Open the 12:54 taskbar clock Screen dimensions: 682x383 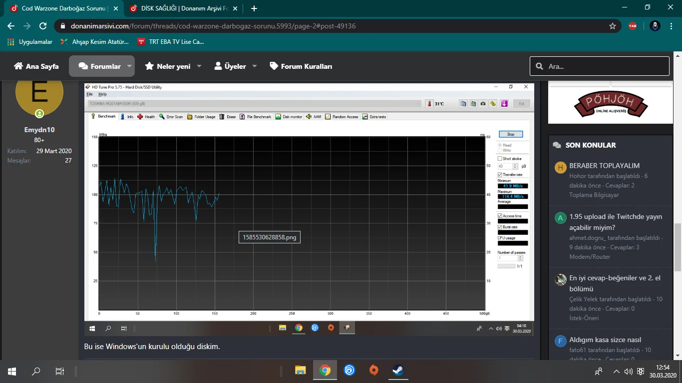663,371
